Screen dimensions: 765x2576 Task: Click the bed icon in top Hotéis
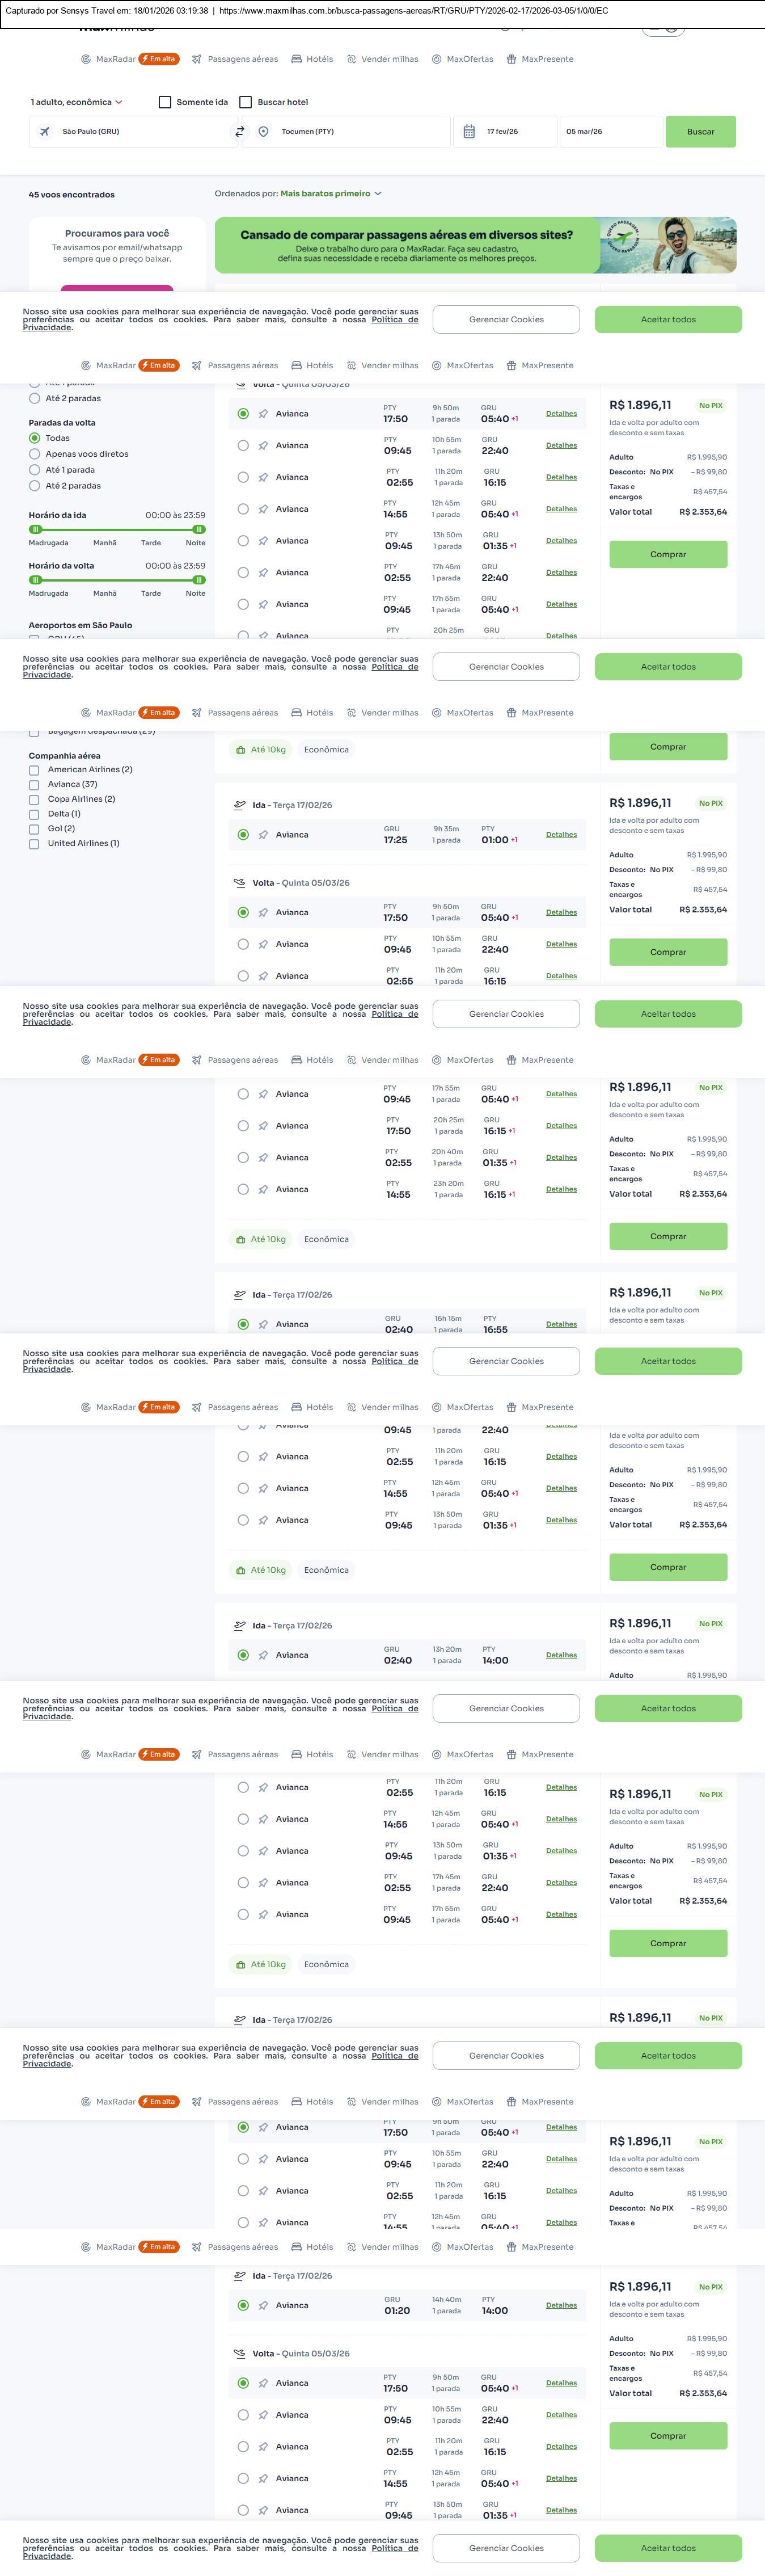296,59
